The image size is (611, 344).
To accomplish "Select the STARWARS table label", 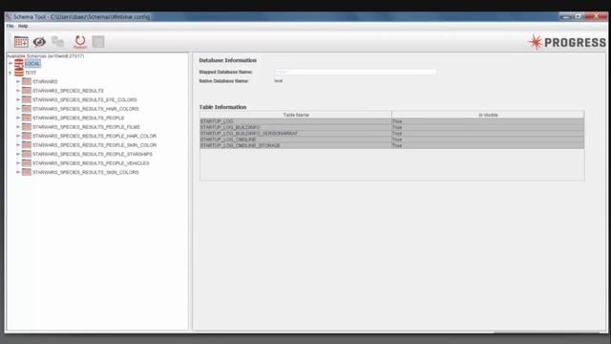I will [45, 81].
